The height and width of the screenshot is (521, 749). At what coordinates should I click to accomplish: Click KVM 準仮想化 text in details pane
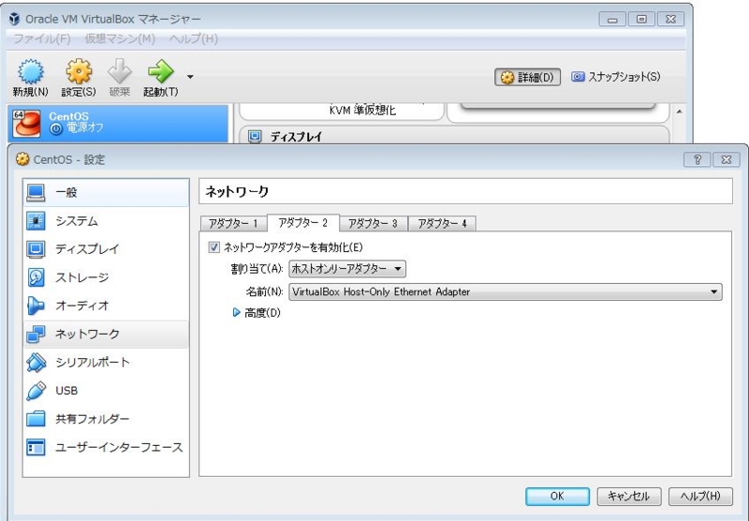(362, 111)
